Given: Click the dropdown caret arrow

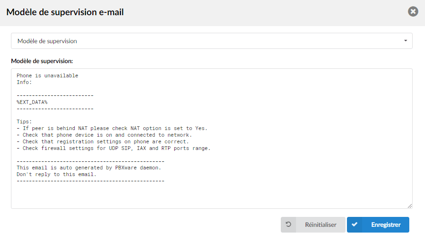Looking at the screenshot, I should point(405,40).
